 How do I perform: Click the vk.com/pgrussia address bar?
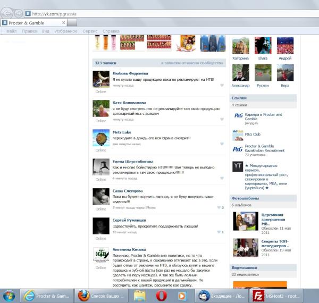(171, 14)
